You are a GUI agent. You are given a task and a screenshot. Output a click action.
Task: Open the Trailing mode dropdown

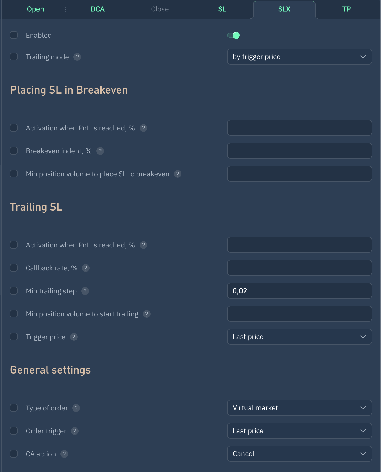click(x=299, y=57)
